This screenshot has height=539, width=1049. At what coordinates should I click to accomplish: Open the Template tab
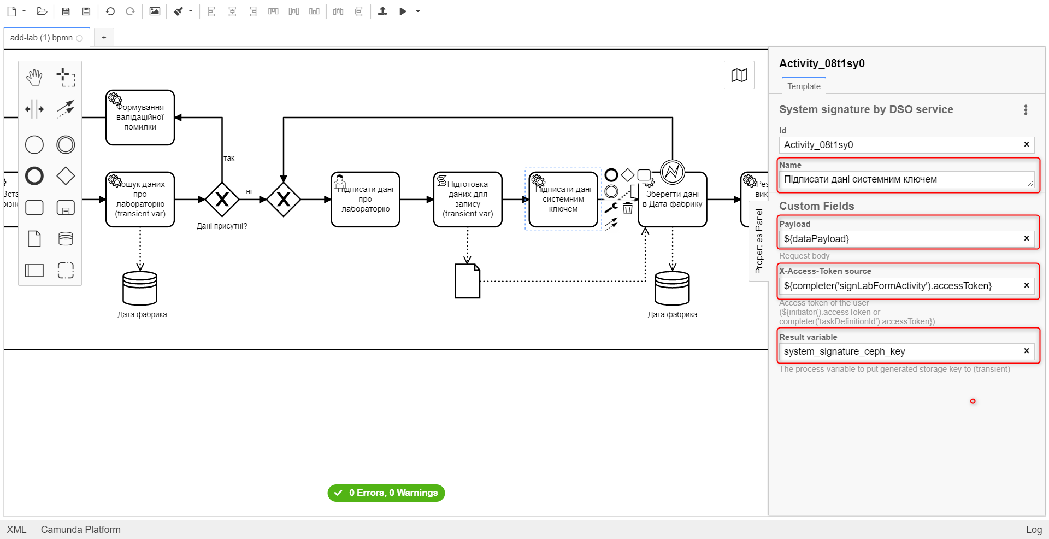pos(804,86)
